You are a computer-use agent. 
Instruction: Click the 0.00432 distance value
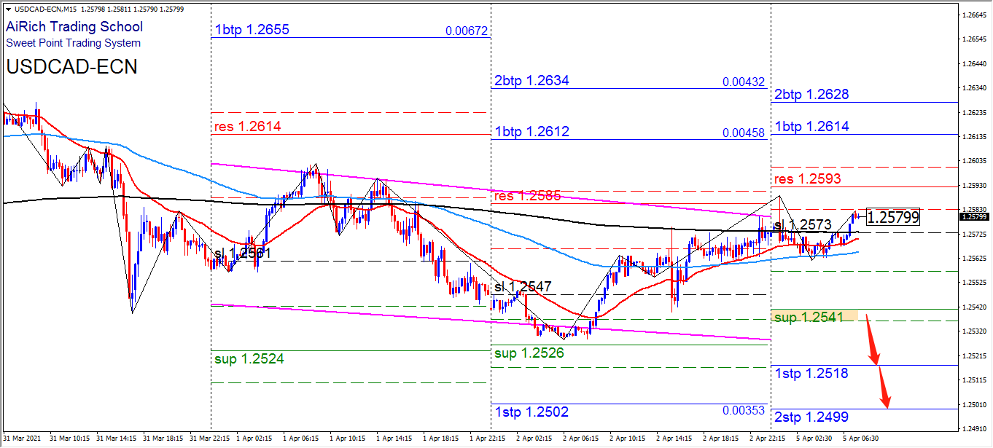pos(744,82)
